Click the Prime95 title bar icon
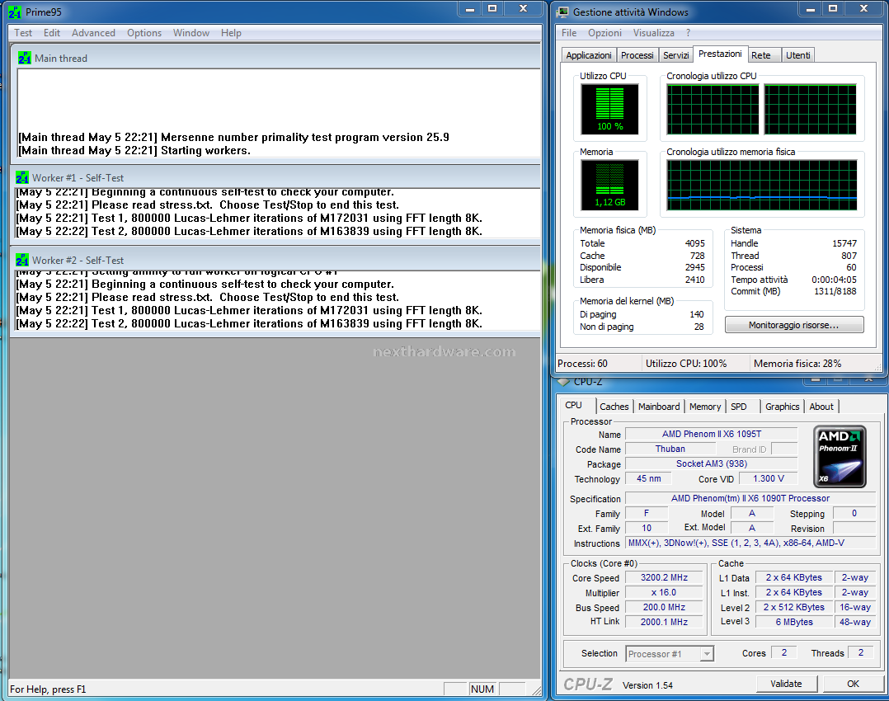Screen dimensions: 889x701 pyautogui.click(x=15, y=12)
